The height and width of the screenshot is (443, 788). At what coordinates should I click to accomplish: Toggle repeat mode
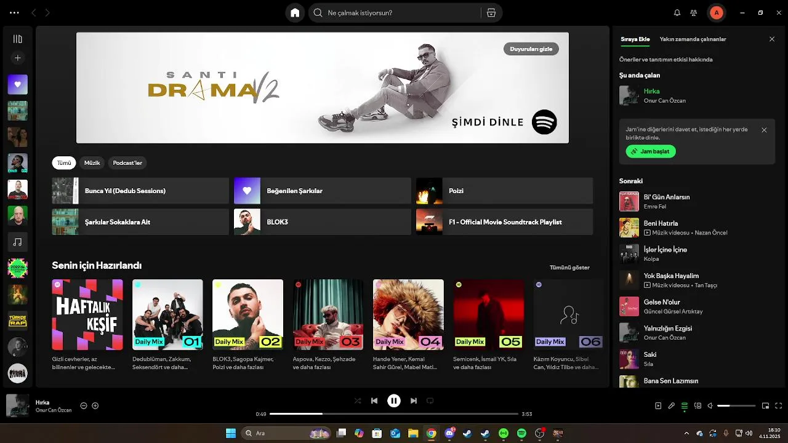[x=430, y=401]
